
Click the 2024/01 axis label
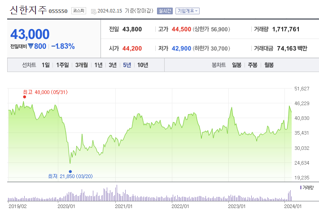pyautogui.click(x=293, y=206)
